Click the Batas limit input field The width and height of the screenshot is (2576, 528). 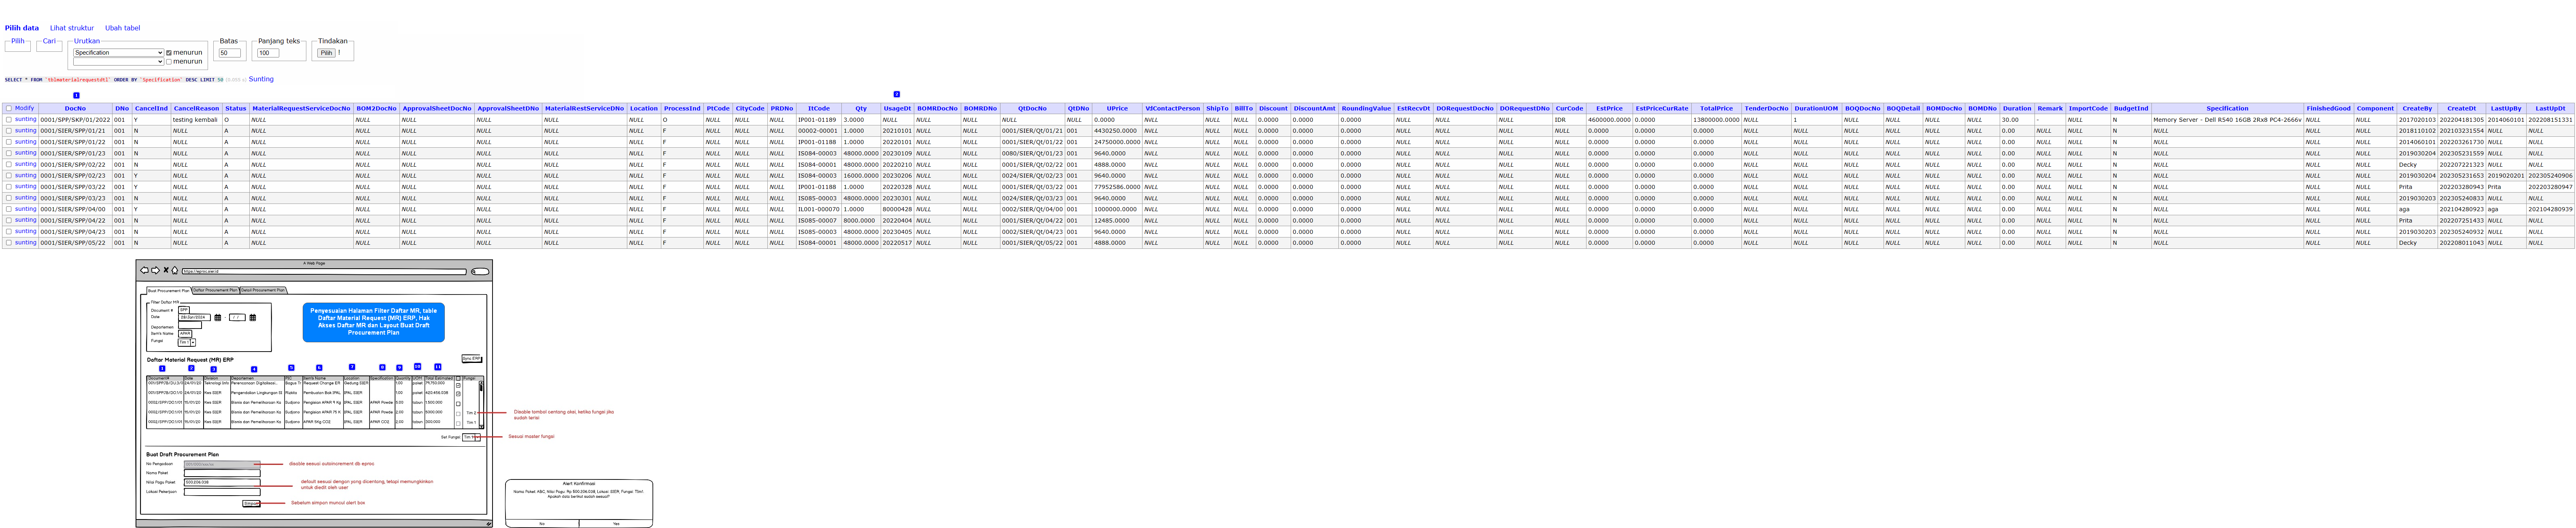click(x=229, y=53)
